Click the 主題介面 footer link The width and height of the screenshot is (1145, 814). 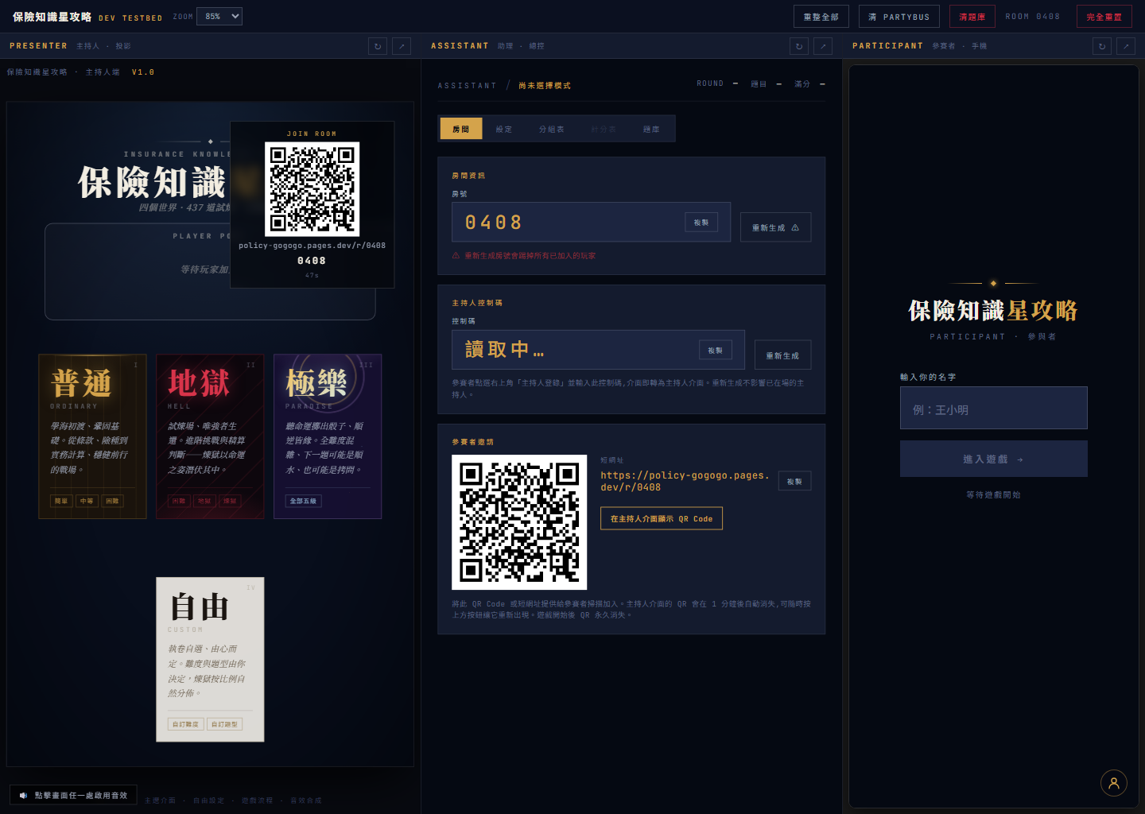click(x=160, y=800)
